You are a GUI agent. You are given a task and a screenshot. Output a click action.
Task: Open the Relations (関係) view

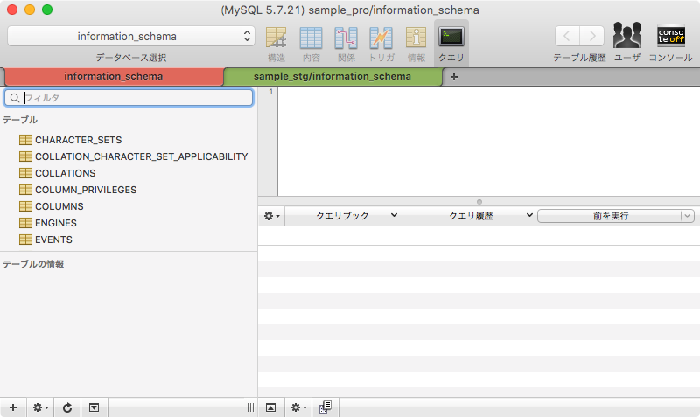click(346, 43)
